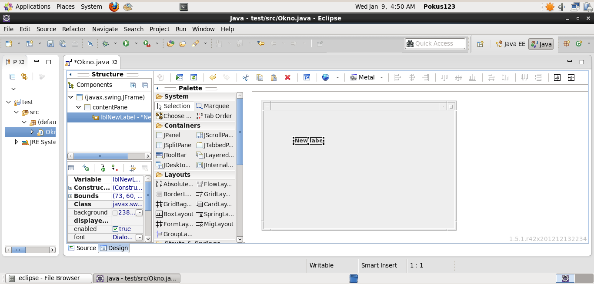Collapse the test project tree node
Screen dimensions: 594x284
tap(9, 102)
